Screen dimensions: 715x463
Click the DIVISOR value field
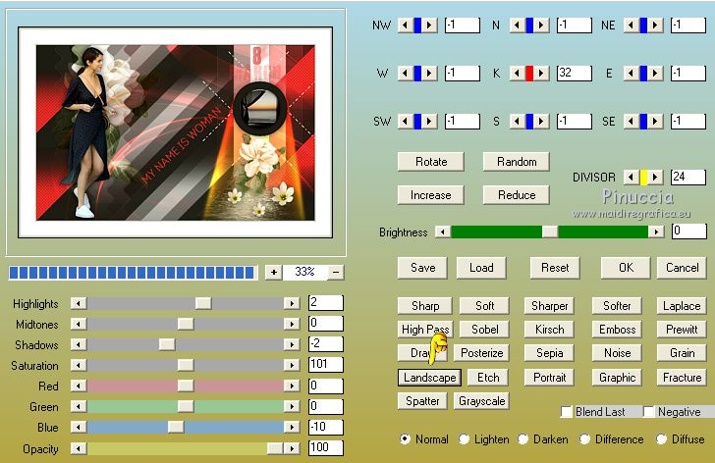pos(688,177)
